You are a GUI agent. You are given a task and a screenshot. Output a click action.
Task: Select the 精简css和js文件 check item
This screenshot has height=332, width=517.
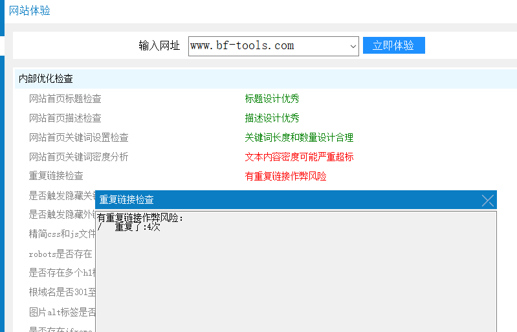click(x=62, y=234)
